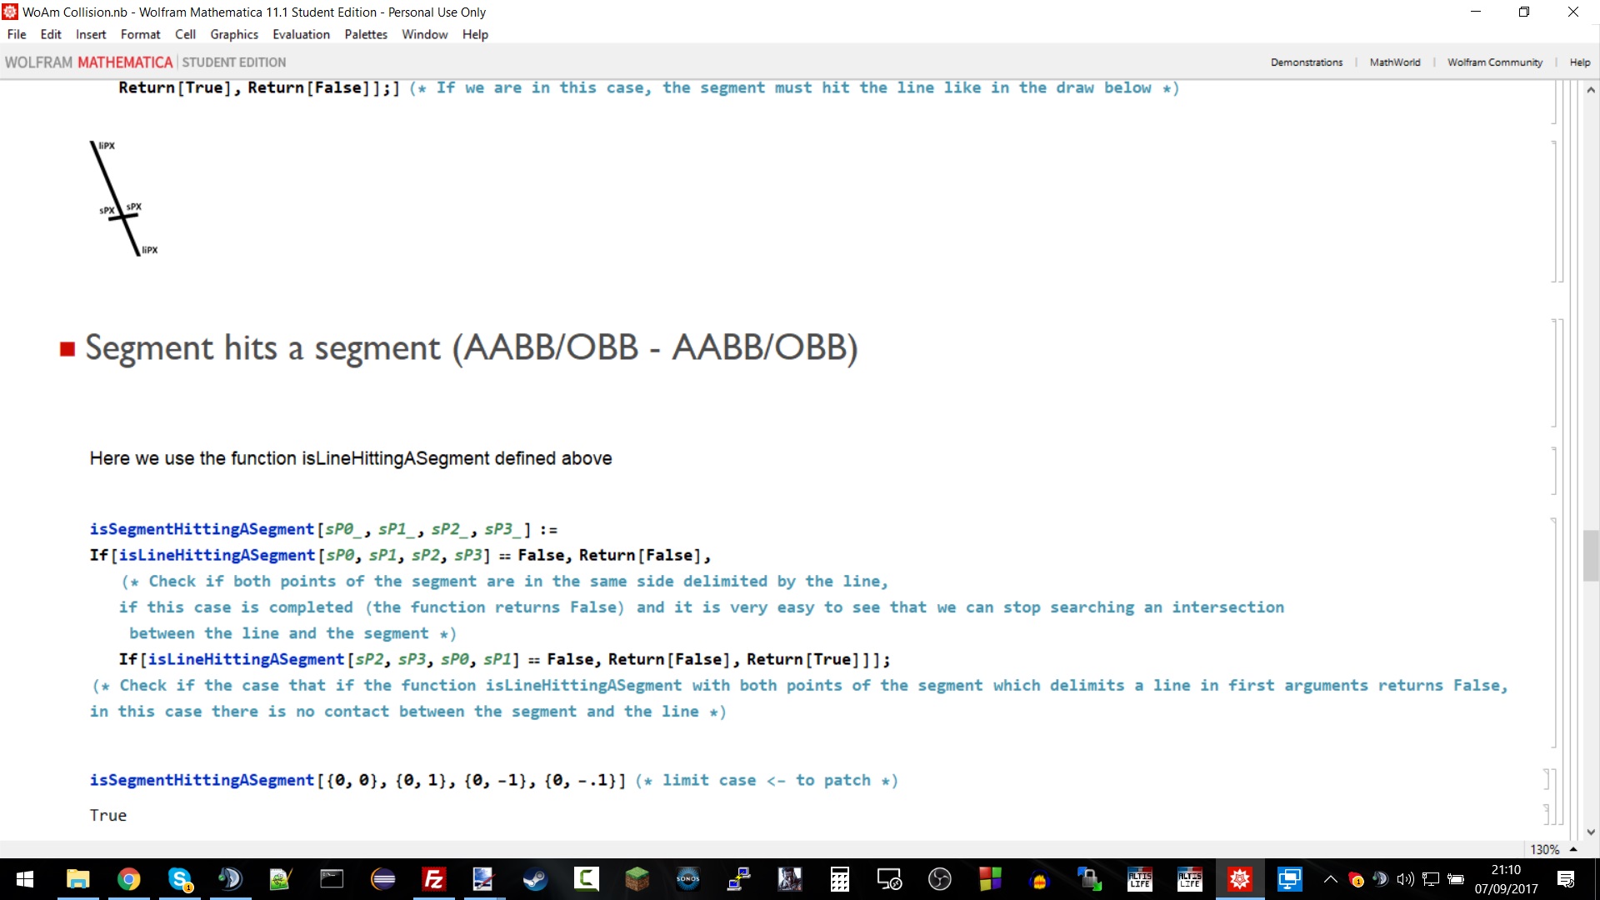Click the volume icon in the system tray
Viewport: 1600px width, 900px height.
(x=1405, y=879)
